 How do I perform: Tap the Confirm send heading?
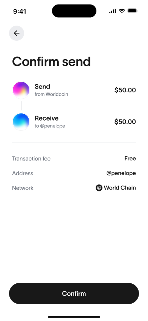(x=51, y=61)
